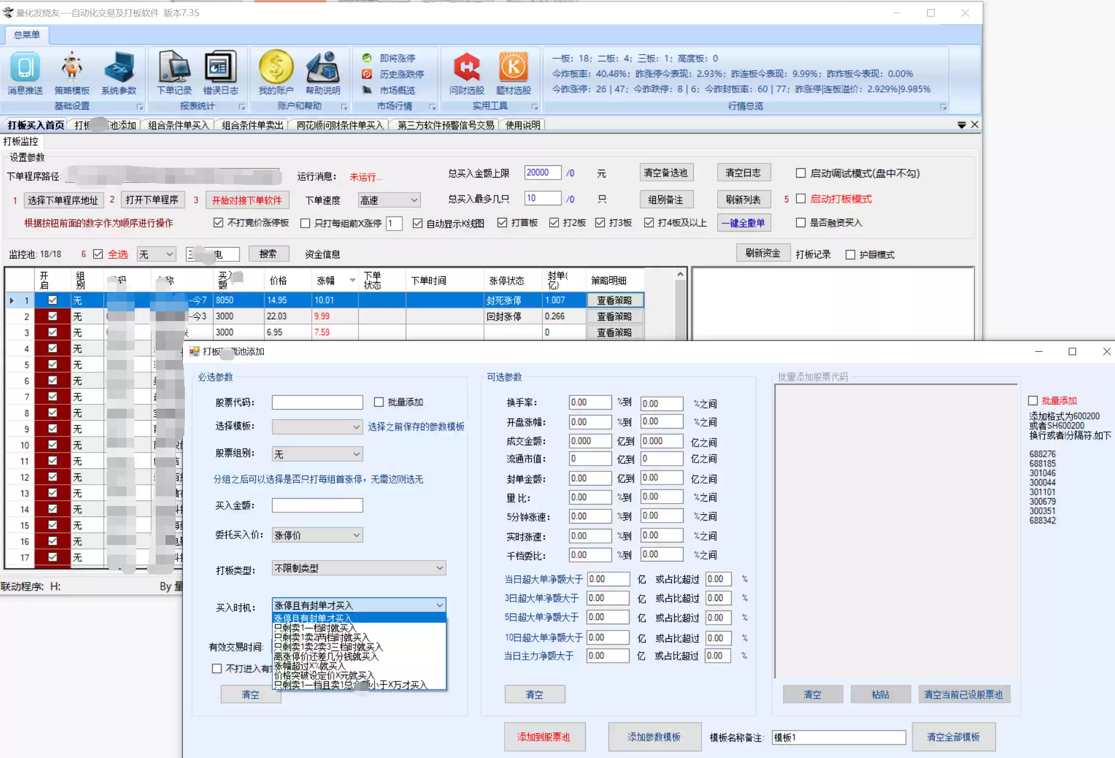The height and width of the screenshot is (758, 1115).
Task: Open the 使用说明 tab
Action: point(522,125)
